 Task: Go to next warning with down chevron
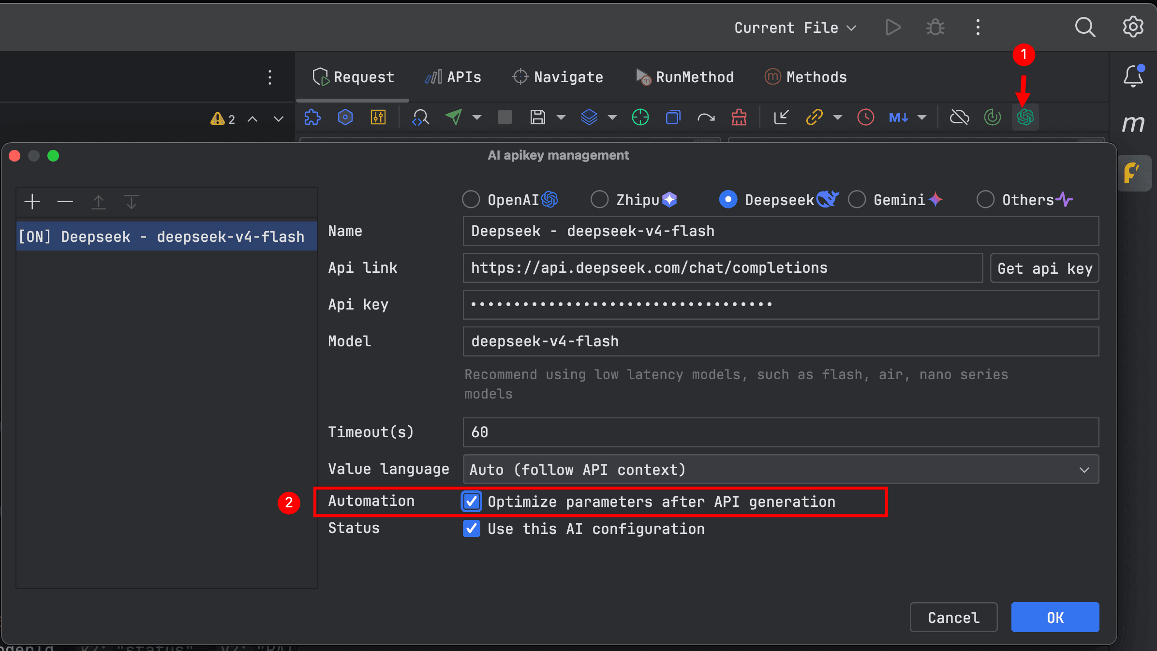279,119
